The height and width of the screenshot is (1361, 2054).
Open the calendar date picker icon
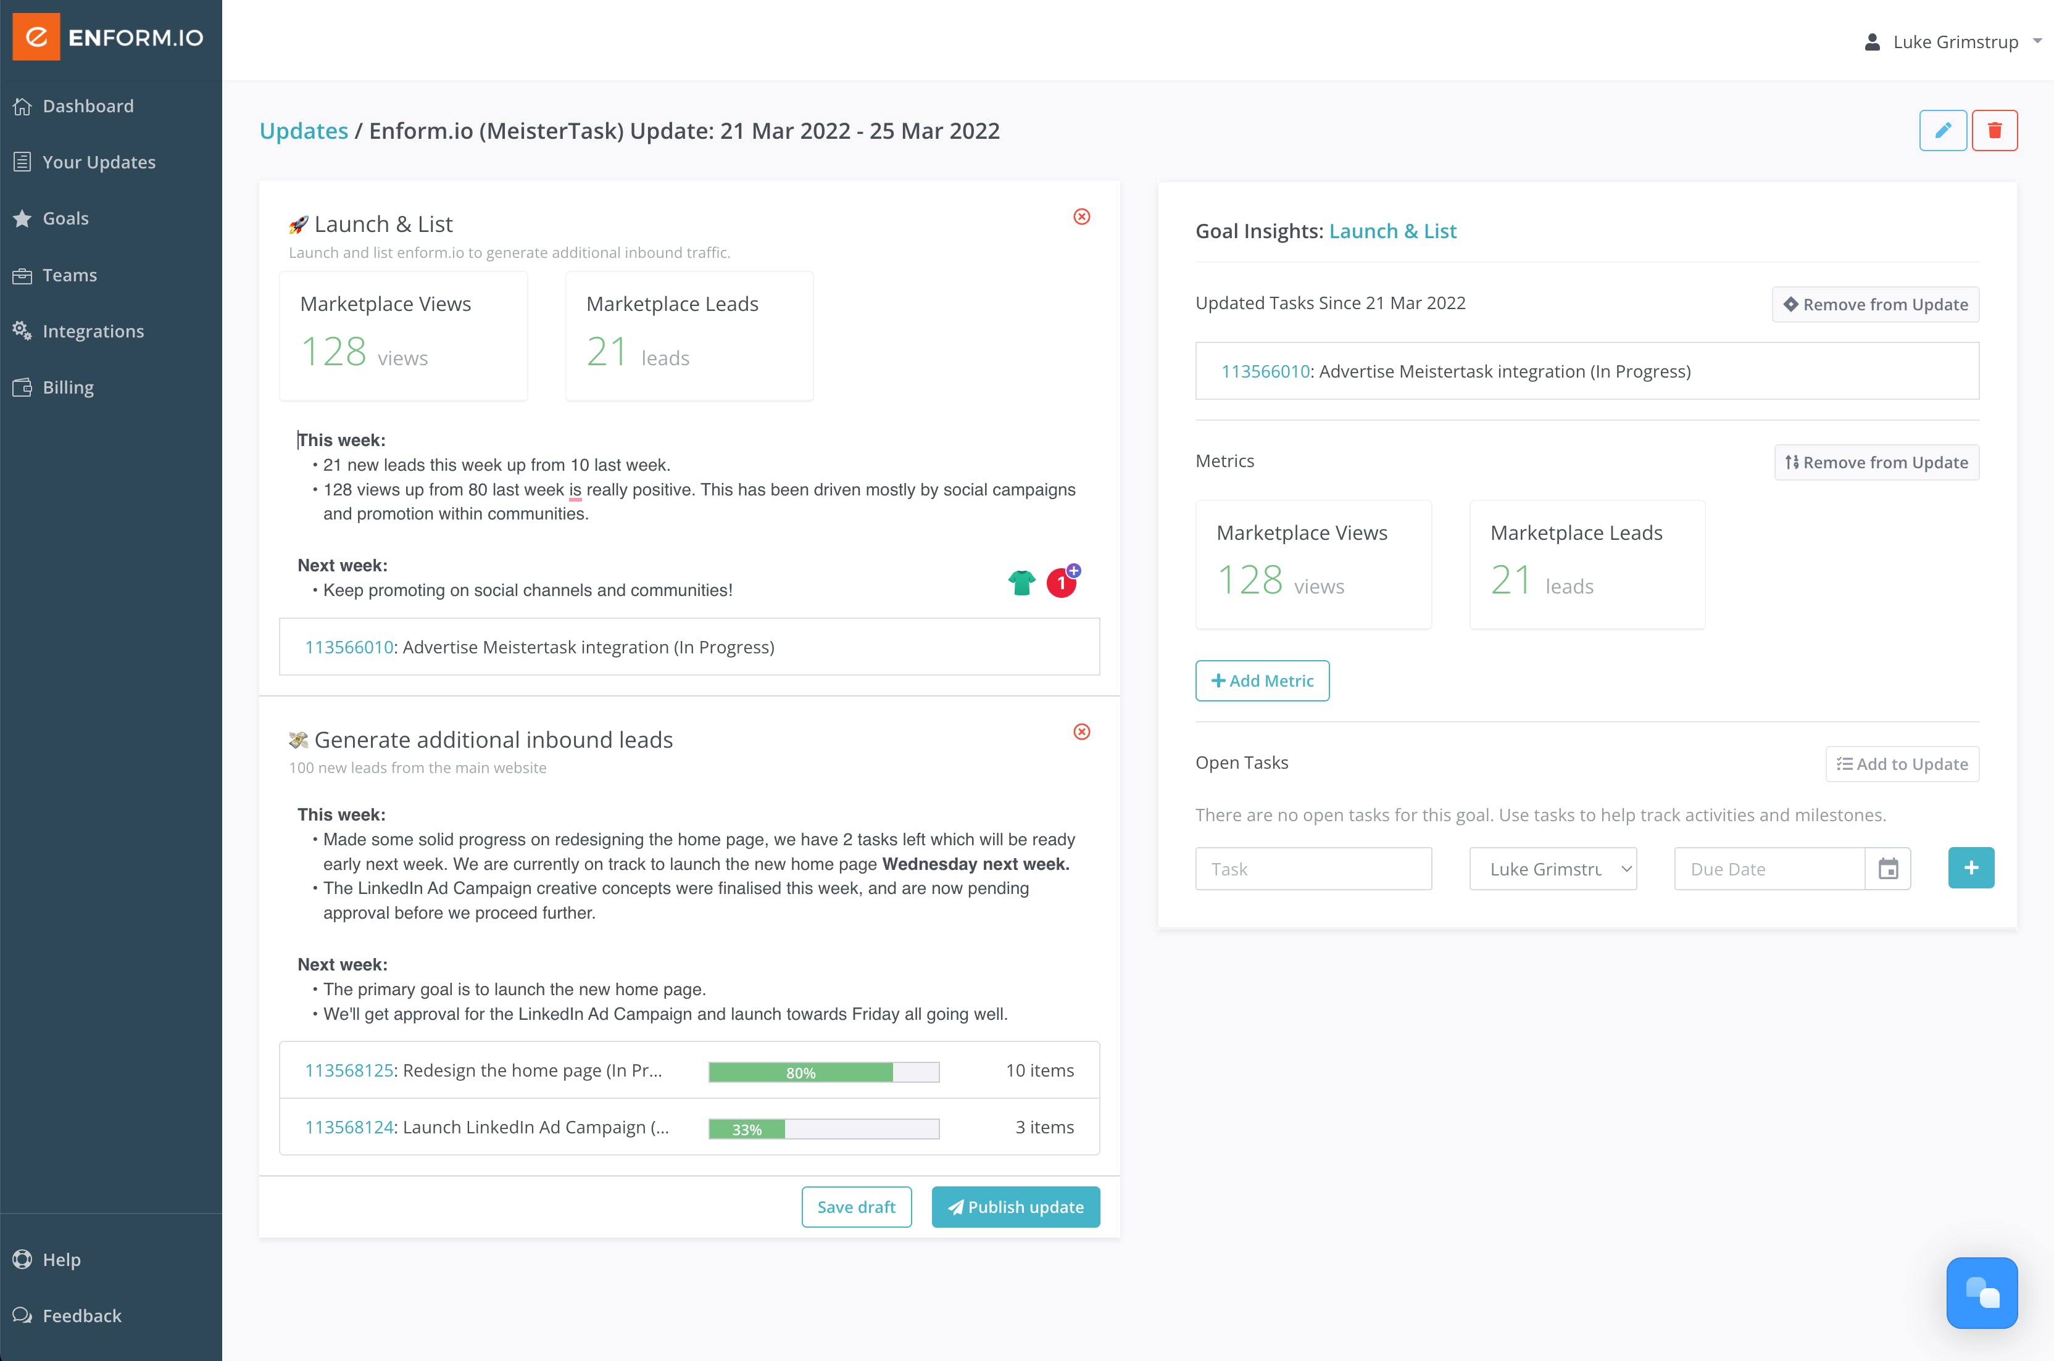pos(1887,869)
